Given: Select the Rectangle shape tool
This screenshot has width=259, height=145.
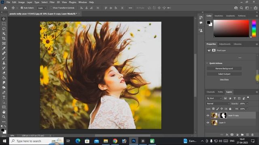Looking at the screenshot, I should (4, 107).
